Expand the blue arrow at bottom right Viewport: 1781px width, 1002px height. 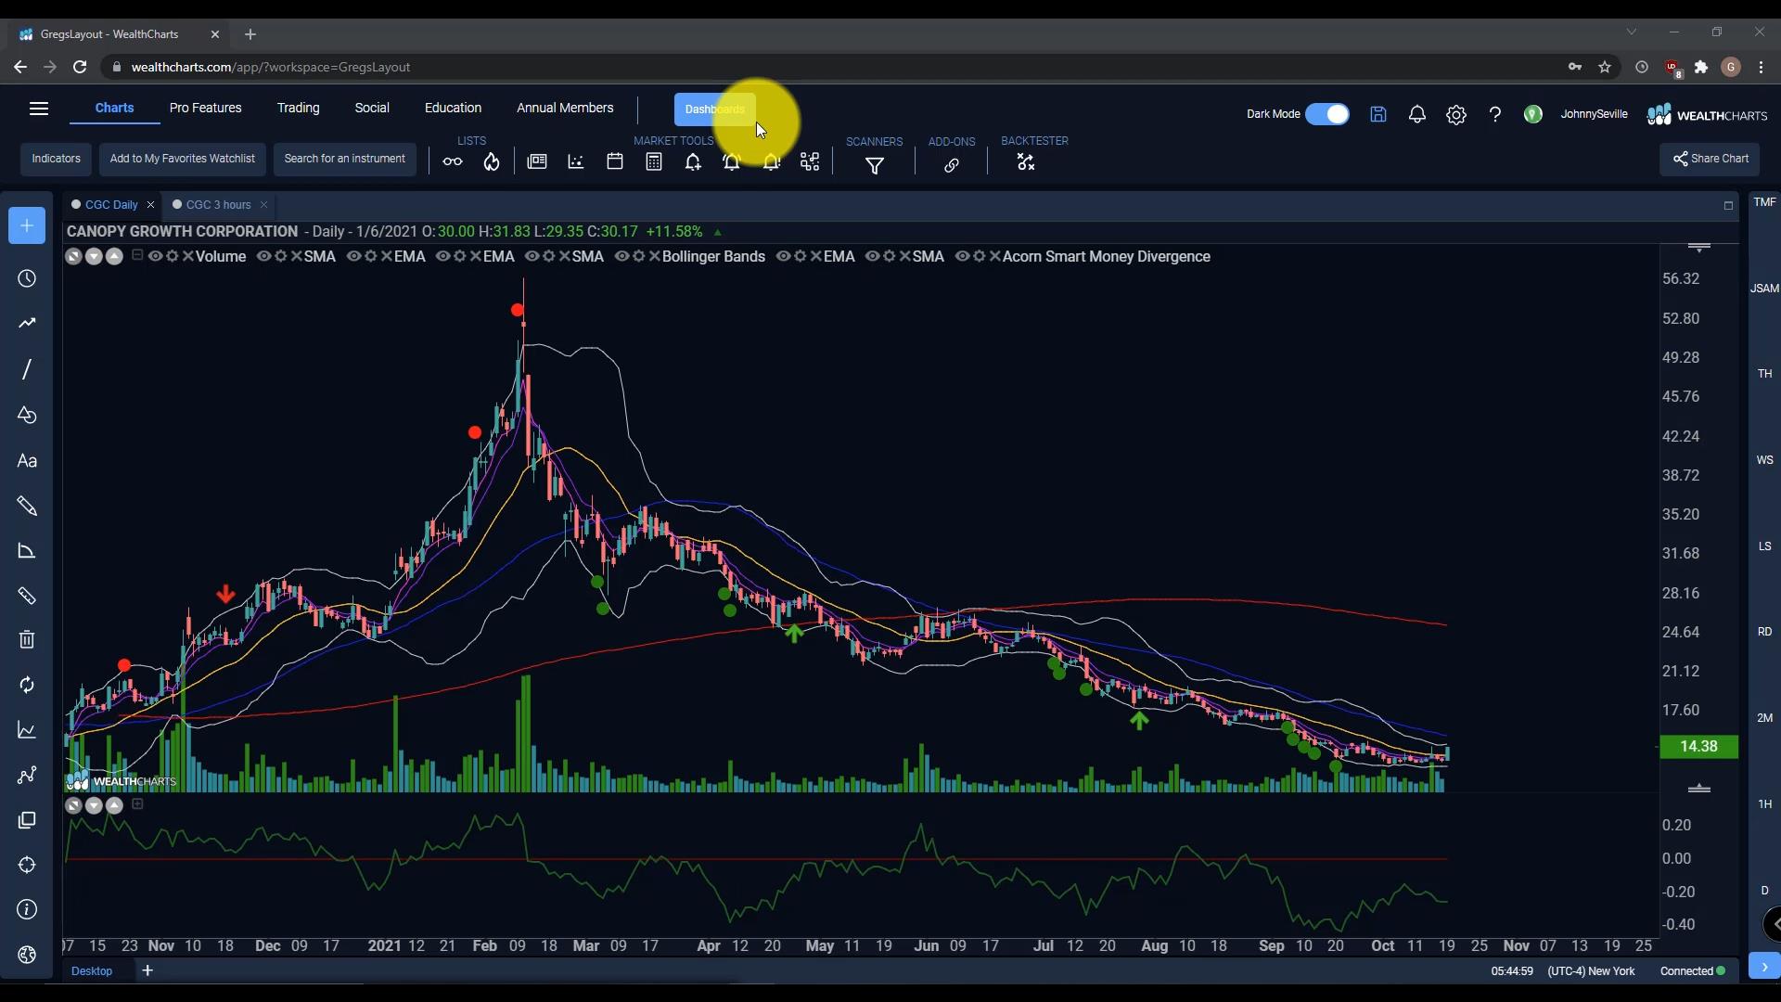(1764, 967)
